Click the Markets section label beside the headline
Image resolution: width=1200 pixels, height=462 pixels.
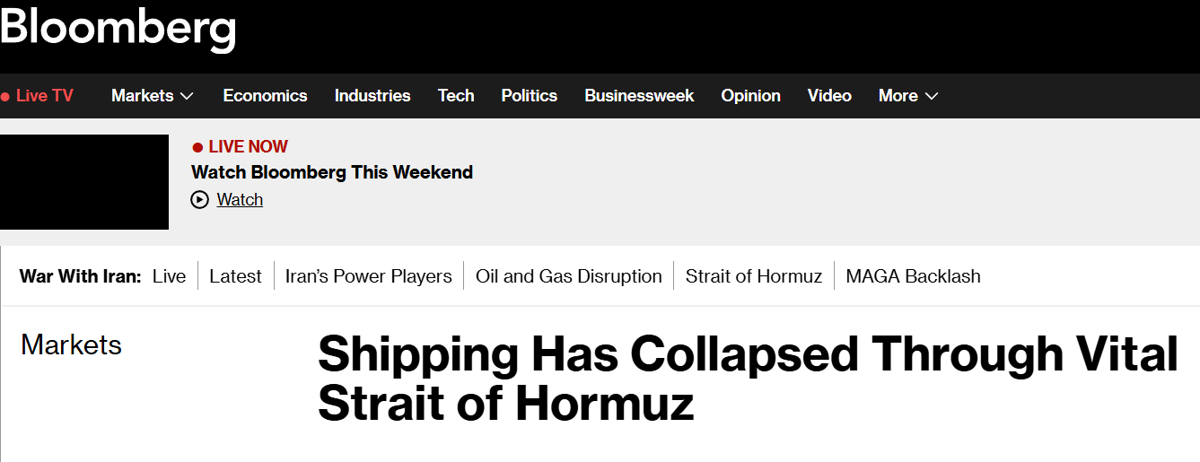pos(71,345)
